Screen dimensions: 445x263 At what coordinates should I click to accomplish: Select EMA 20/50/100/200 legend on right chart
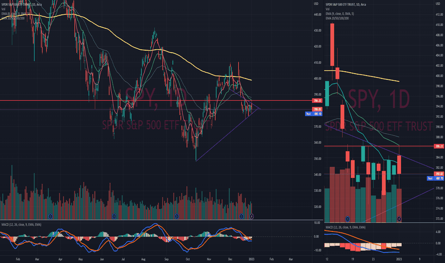coord(337,18)
